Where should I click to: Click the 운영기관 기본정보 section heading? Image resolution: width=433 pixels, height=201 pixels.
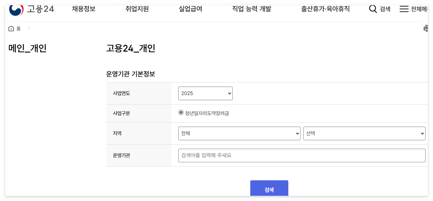pyautogui.click(x=131, y=74)
